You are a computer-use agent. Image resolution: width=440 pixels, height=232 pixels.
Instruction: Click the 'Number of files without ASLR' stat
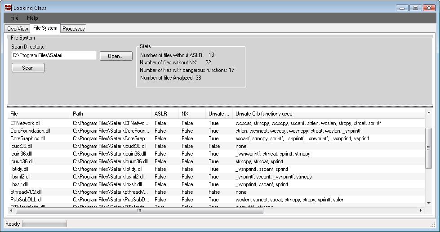coord(177,55)
